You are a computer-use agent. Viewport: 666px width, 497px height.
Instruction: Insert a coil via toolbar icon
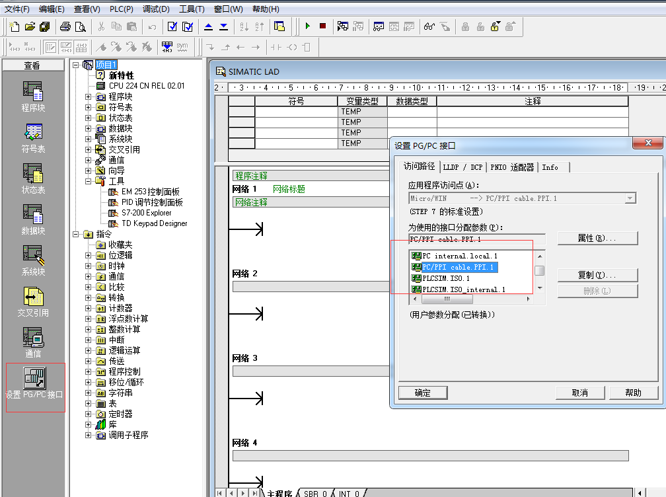tap(292, 47)
